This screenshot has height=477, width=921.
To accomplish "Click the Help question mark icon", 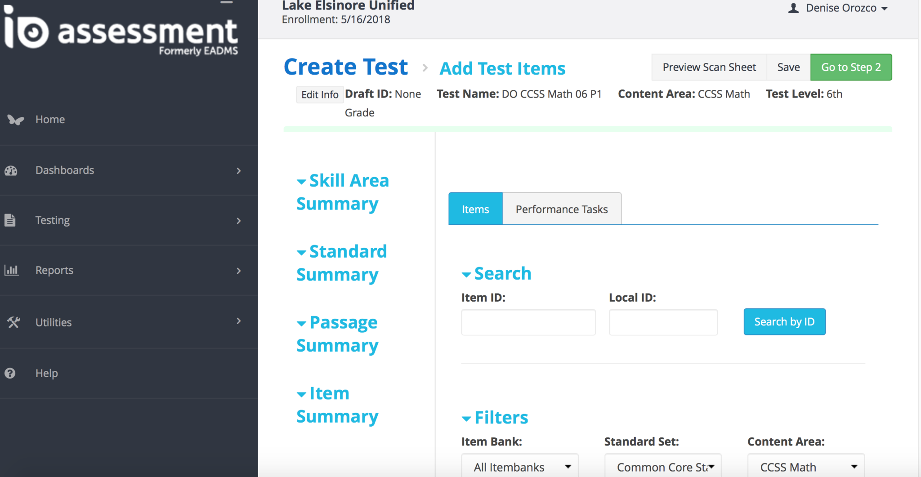I will (10, 373).
